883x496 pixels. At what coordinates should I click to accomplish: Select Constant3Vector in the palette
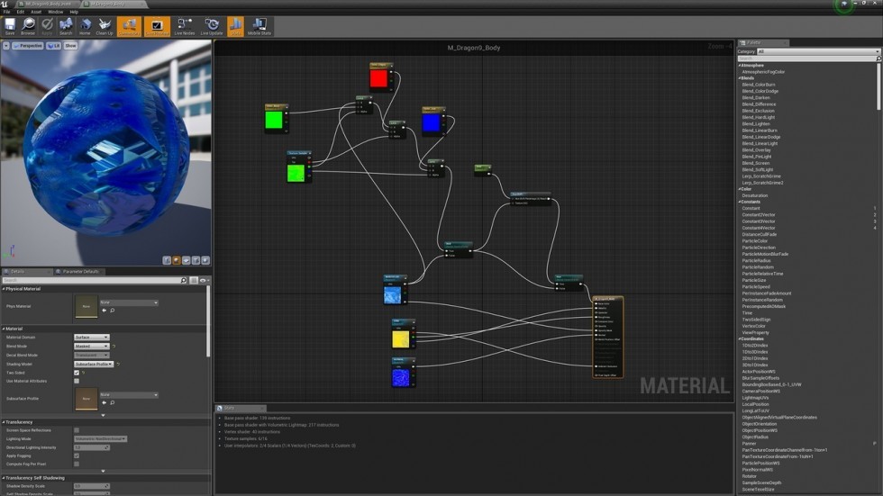(759, 221)
